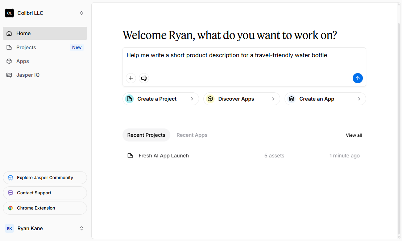Switch to the Recent Projects tab

(146, 135)
